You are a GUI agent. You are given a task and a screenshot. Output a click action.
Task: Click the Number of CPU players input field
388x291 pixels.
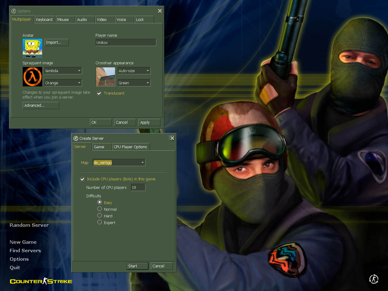click(138, 187)
